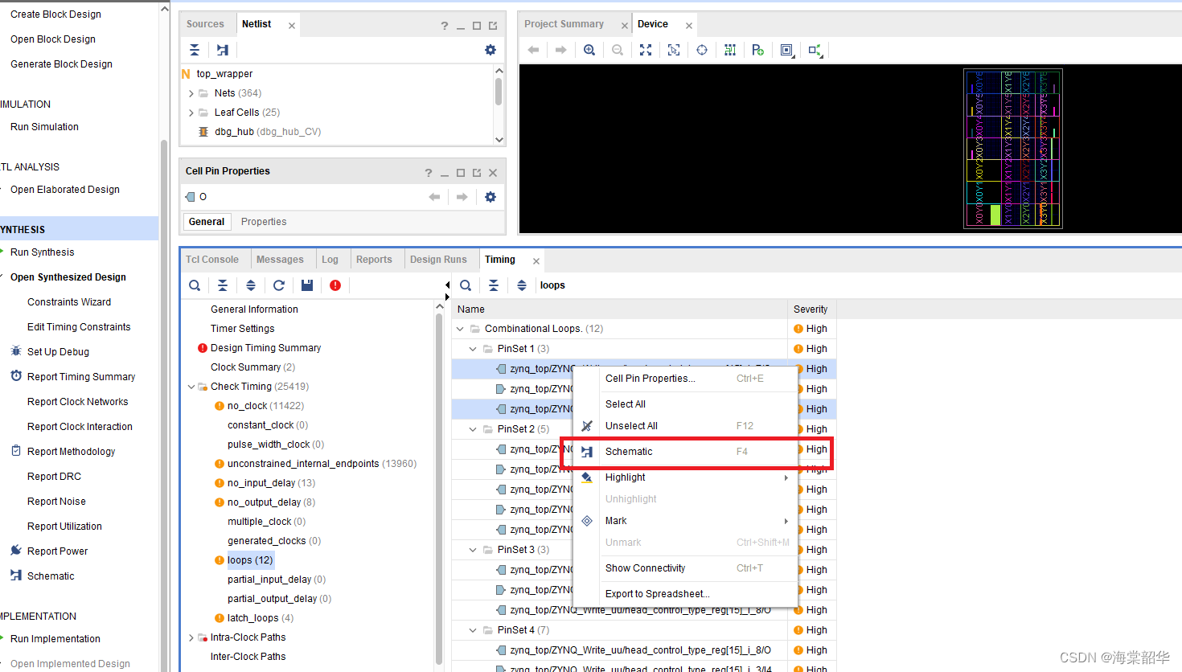Close the Timing tab

pyautogui.click(x=536, y=261)
